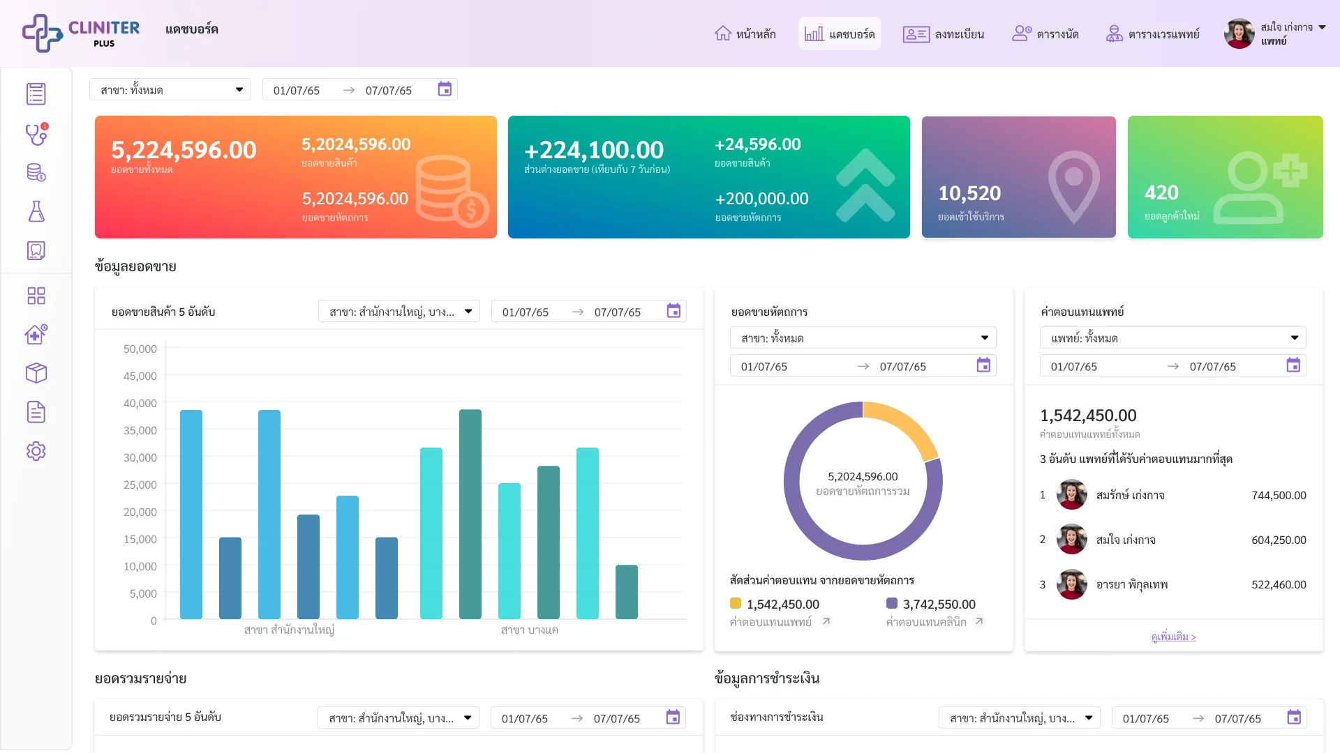This screenshot has width=1340, height=753.
Task: Expand the แพทย์: ทั้งหมด dropdown
Action: pos(1173,337)
